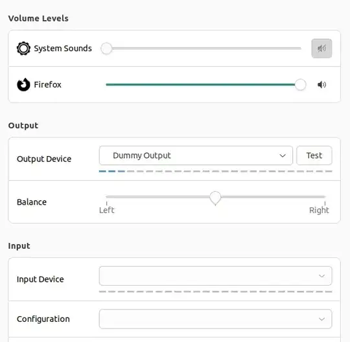Unmute System Sounds with the muted speaker button
The width and height of the screenshot is (350, 342).
(321, 49)
